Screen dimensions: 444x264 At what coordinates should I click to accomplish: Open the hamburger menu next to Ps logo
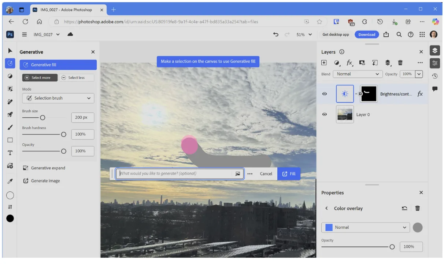click(x=24, y=34)
